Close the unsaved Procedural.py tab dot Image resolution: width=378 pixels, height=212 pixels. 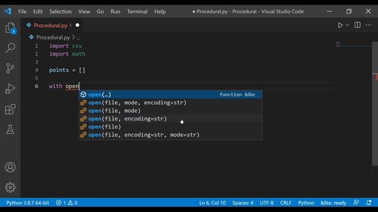(x=77, y=25)
